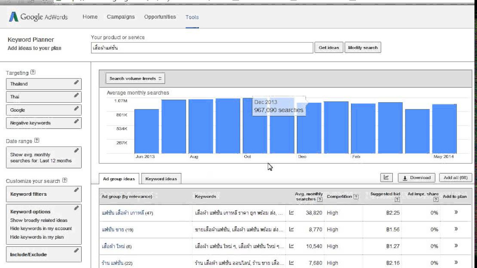477x268 pixels.
Task: Edit Keyword options pencil icon
Action: tap(76, 208)
